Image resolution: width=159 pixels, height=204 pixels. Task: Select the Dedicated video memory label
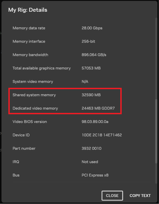click(35, 108)
